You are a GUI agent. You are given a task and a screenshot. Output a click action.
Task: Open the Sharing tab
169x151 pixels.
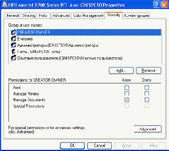(x=29, y=16)
